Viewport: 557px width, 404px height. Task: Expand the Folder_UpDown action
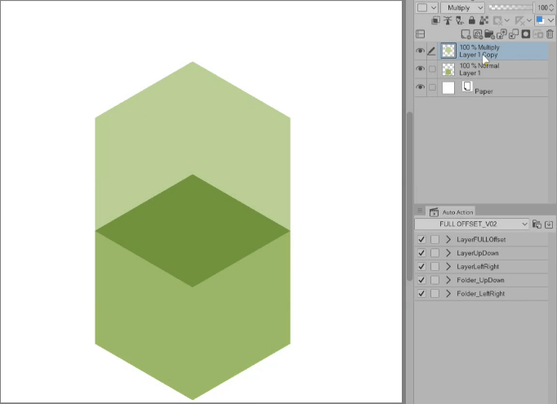(x=448, y=280)
